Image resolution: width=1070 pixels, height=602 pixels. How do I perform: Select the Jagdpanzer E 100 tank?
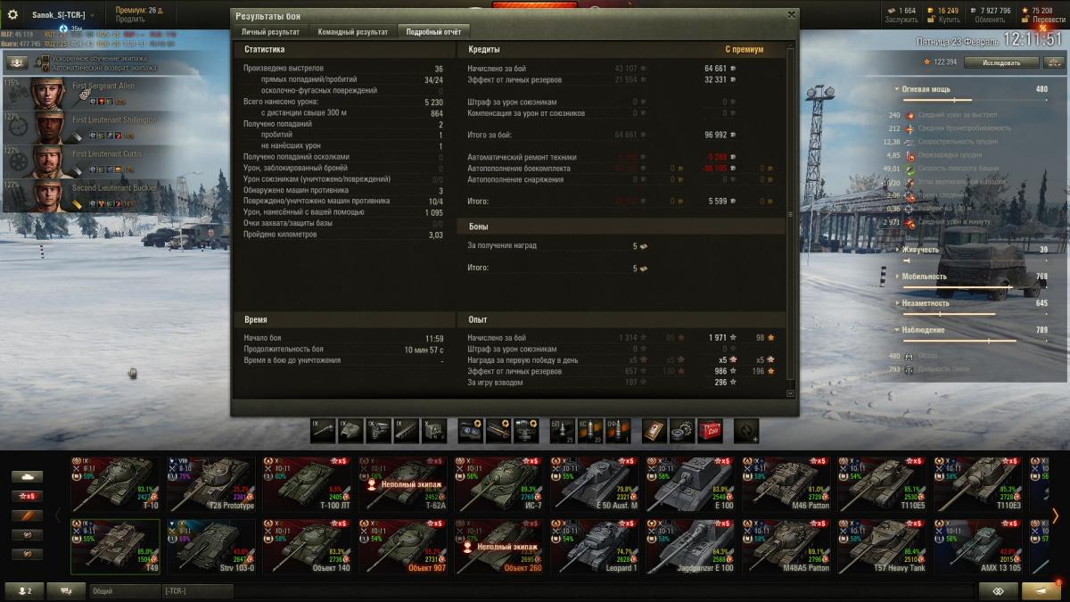[690, 547]
